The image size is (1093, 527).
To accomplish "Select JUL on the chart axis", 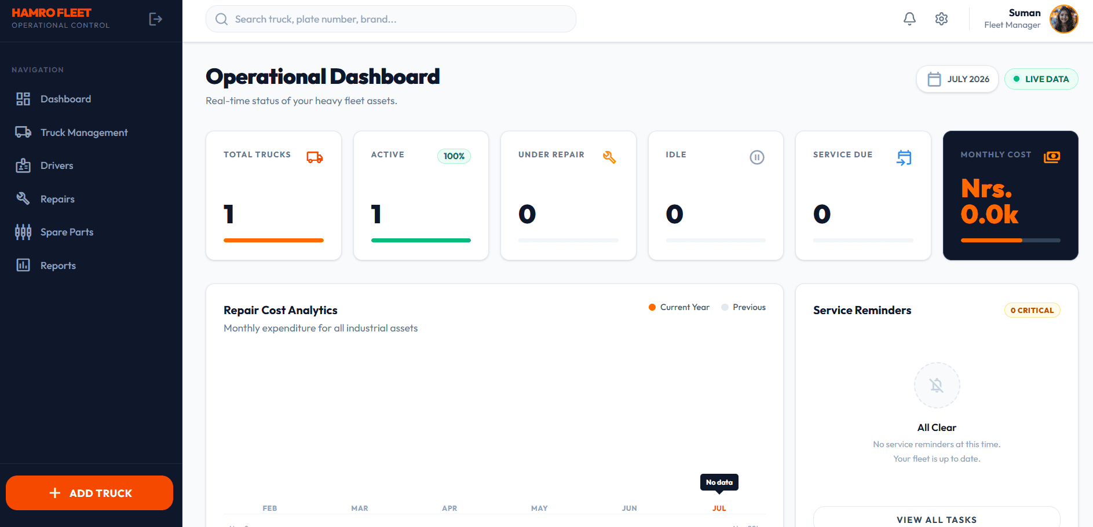I will point(719,508).
